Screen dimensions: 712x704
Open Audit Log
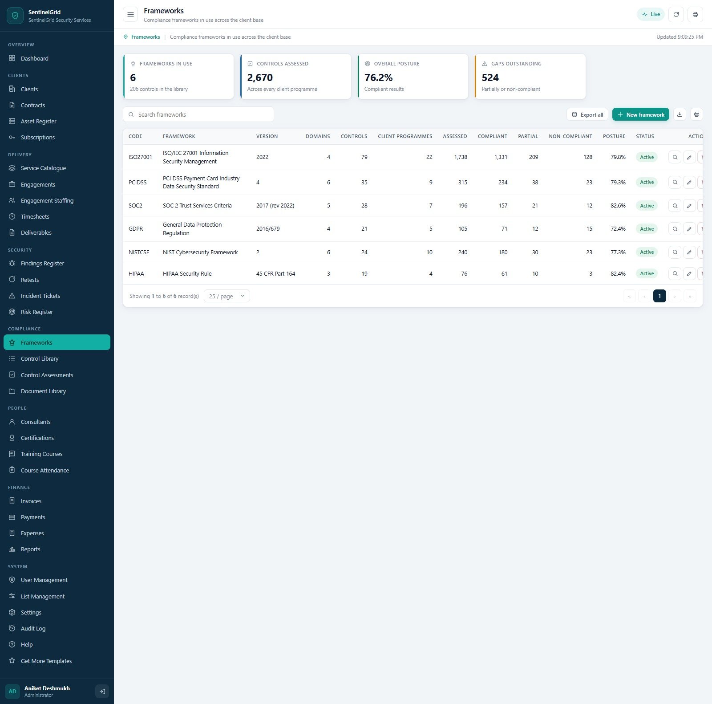[57, 628]
